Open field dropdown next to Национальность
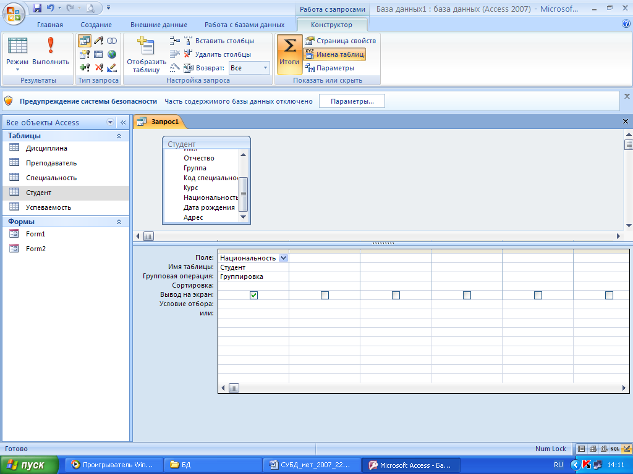This screenshot has width=633, height=474. click(x=283, y=258)
